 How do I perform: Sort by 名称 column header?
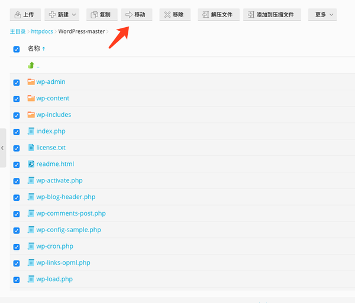tap(34, 48)
